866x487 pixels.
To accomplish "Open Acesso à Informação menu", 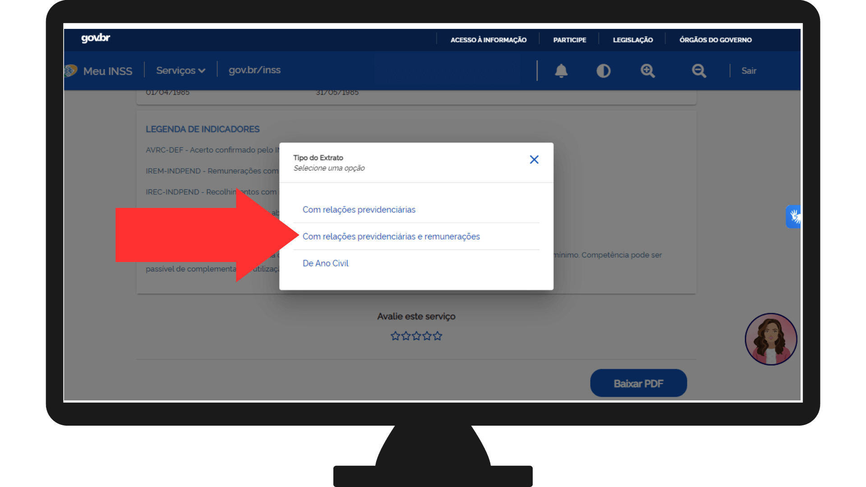I will point(488,40).
